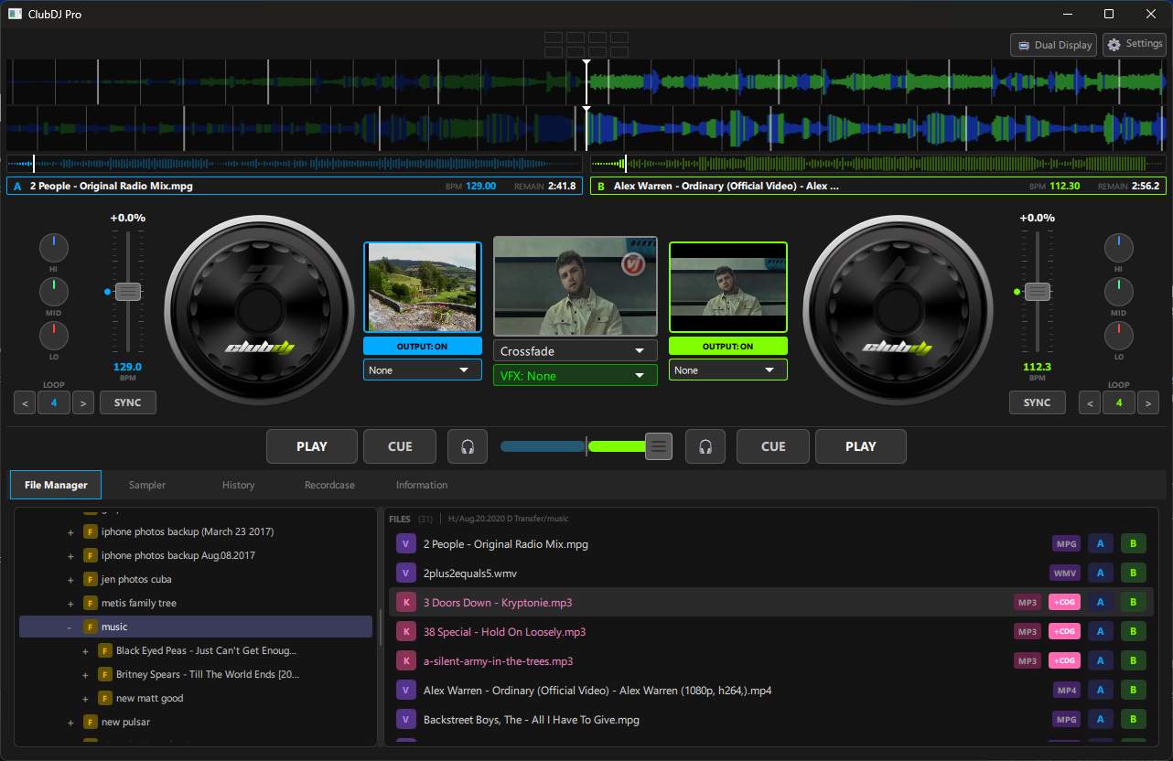Switch to the Sampler tab
Image resolution: width=1173 pixels, height=761 pixels.
pos(146,485)
